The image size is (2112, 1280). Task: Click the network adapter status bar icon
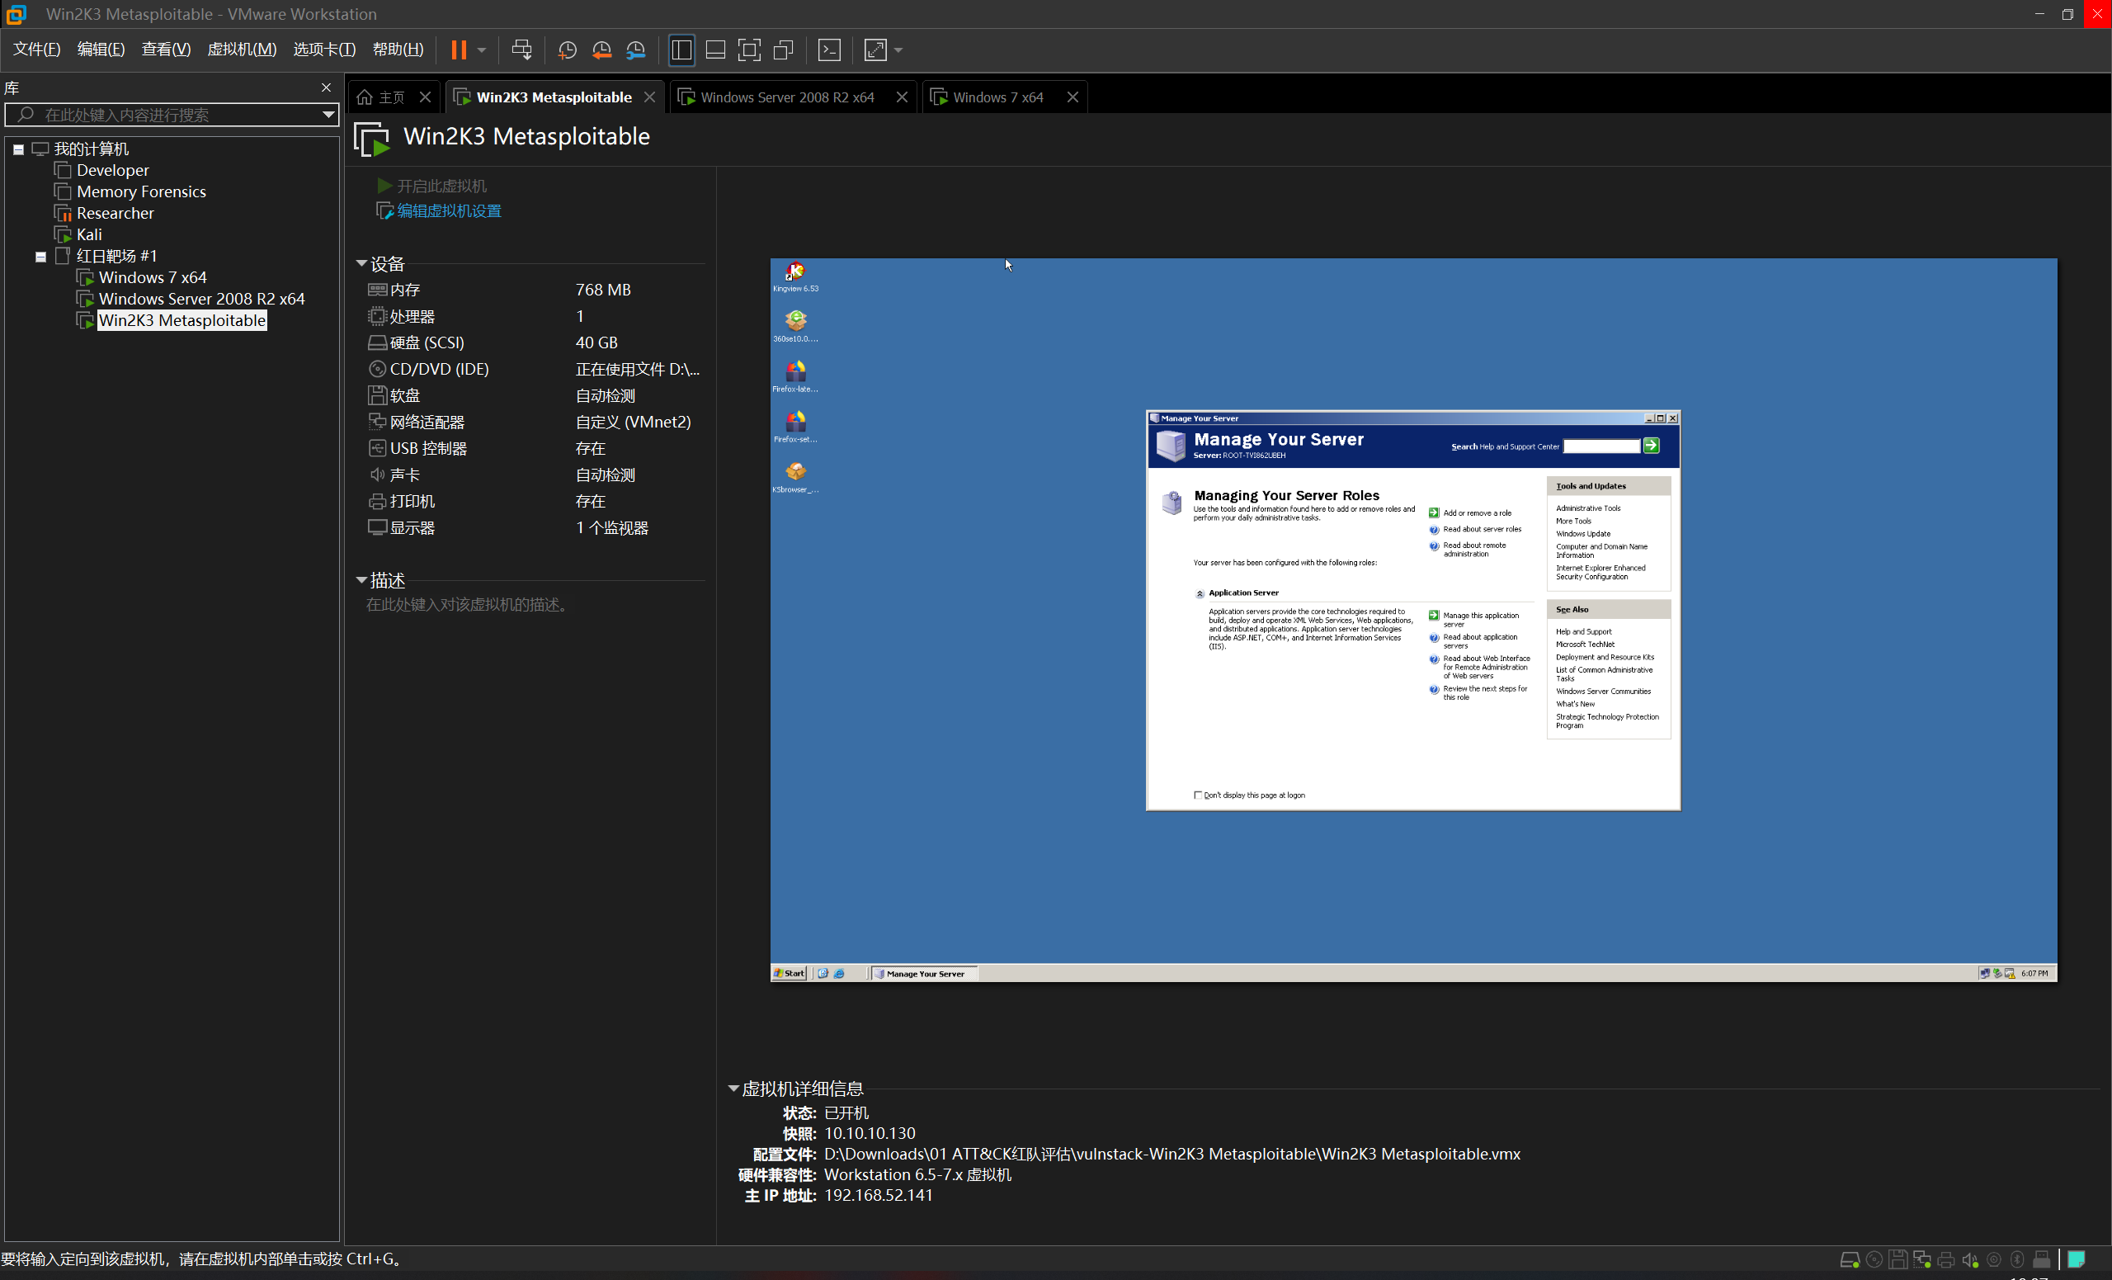click(x=1922, y=1259)
